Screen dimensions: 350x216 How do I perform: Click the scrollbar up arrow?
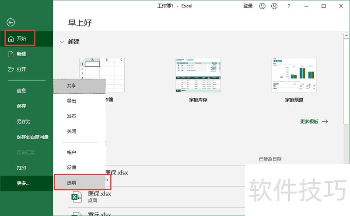click(x=346, y=35)
